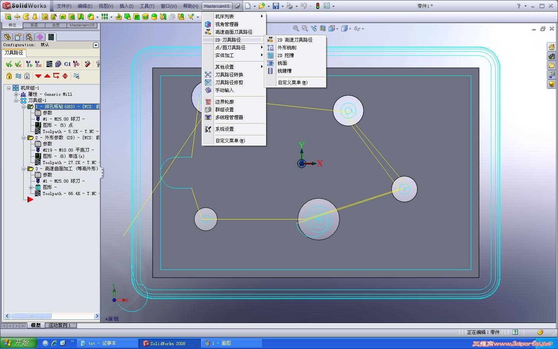Toggle the lock operations padlock icon
Screen dimensions: 558x349
click(9, 76)
